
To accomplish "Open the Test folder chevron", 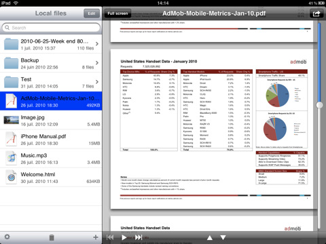I will click(x=97, y=81).
